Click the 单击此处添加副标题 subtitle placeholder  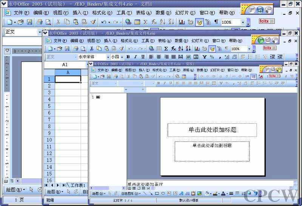coord(212,151)
